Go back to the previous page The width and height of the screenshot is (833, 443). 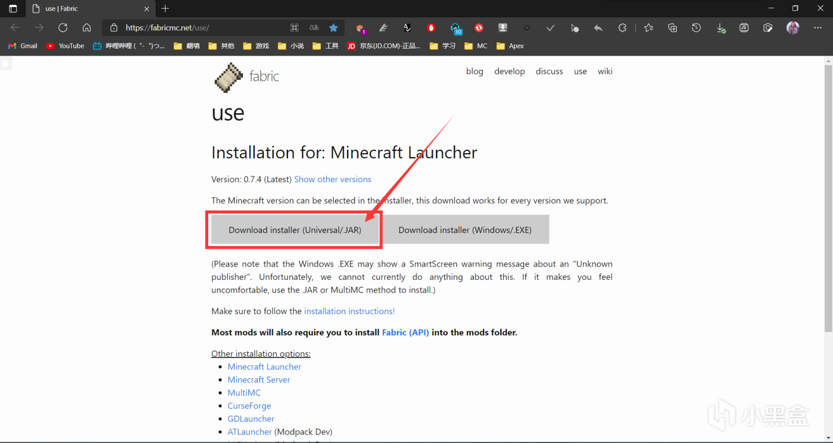coord(15,28)
